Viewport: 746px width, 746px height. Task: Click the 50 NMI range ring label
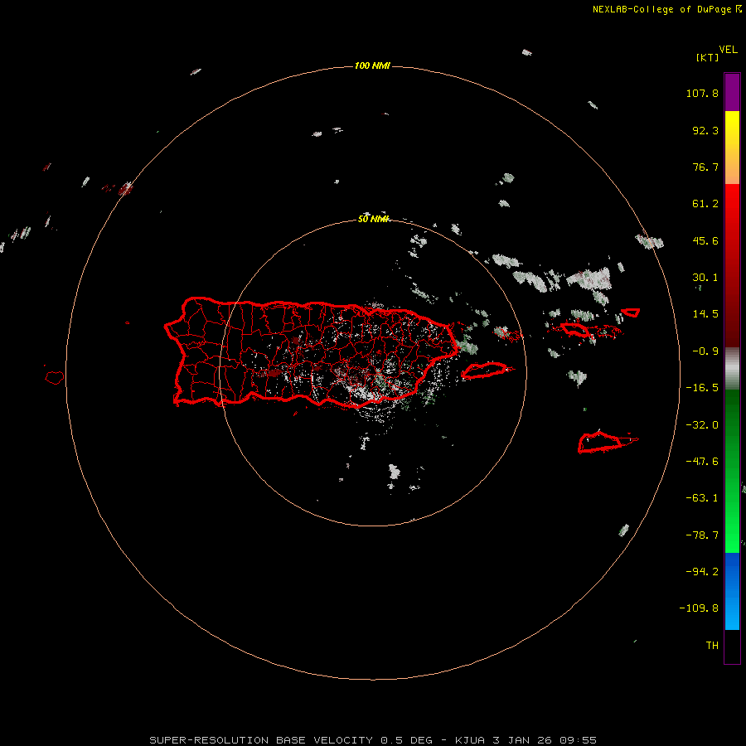coord(374,219)
